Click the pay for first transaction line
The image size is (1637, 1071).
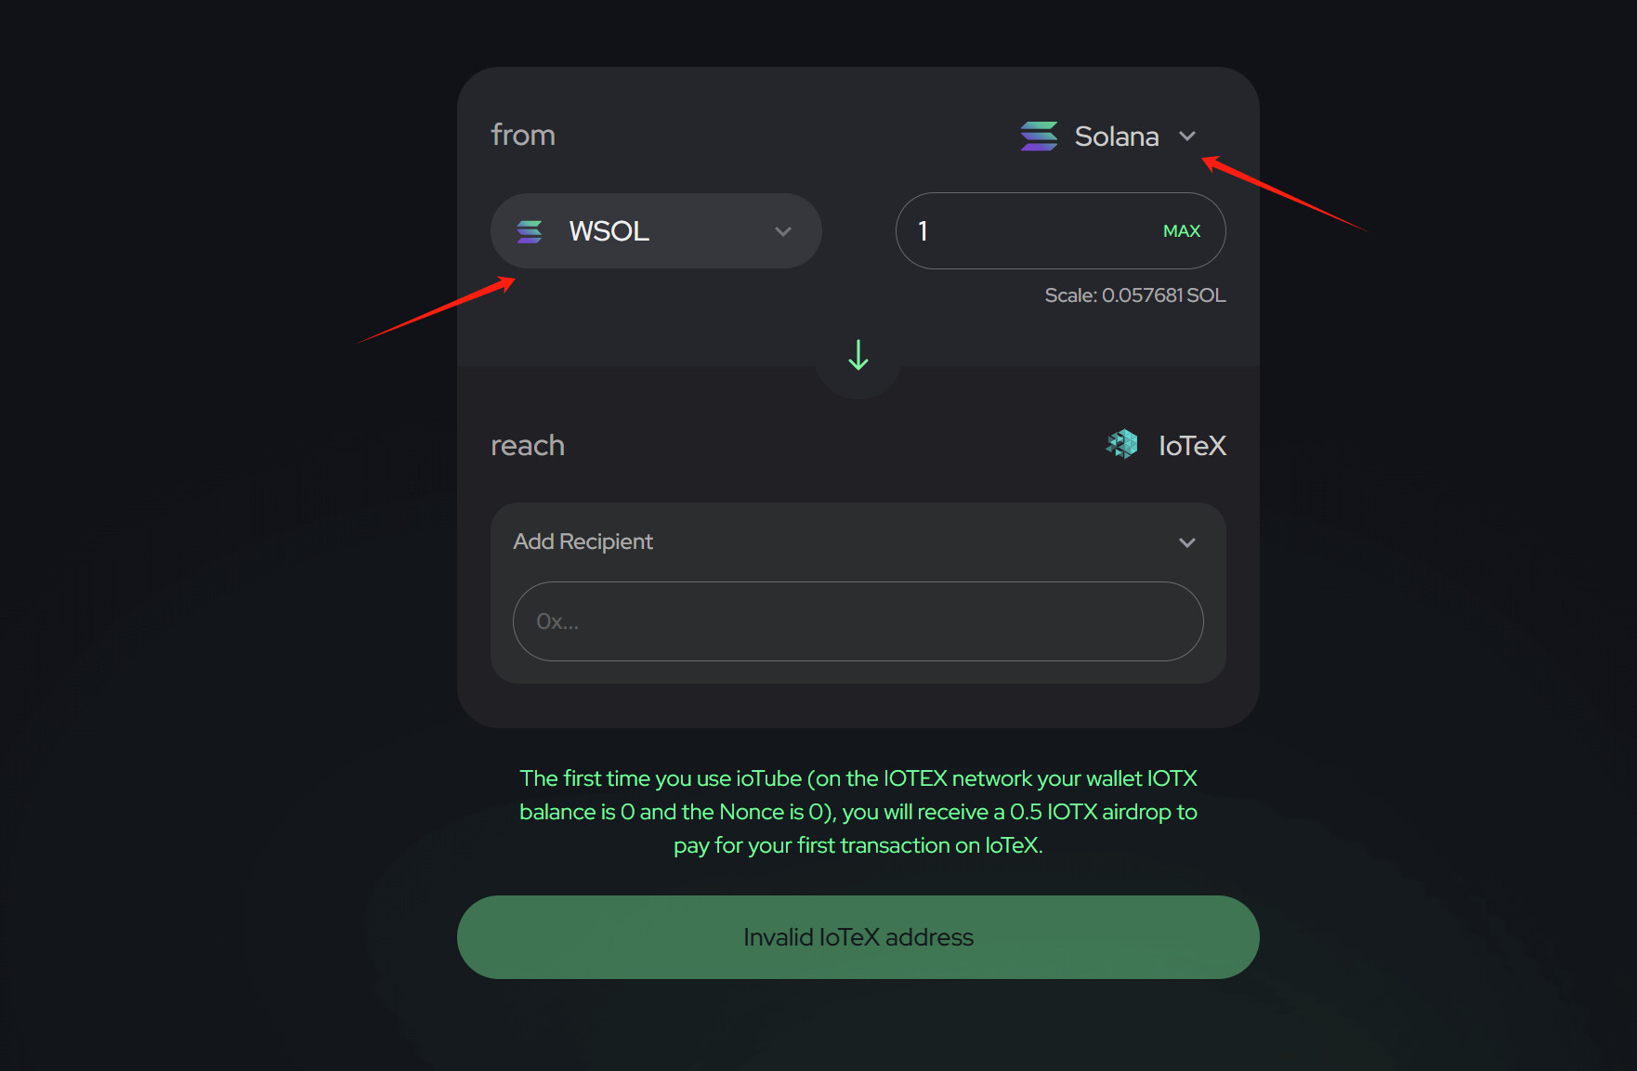(x=858, y=845)
